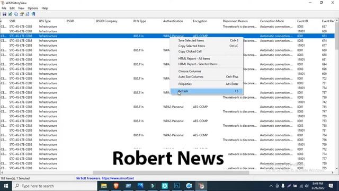
Task: Click the Exit toolbar icon
Action: point(33,14)
